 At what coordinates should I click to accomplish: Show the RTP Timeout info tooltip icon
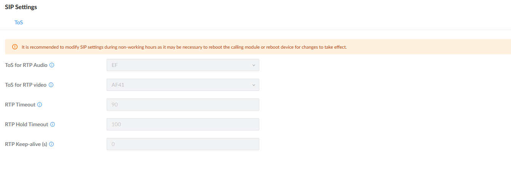click(x=40, y=105)
